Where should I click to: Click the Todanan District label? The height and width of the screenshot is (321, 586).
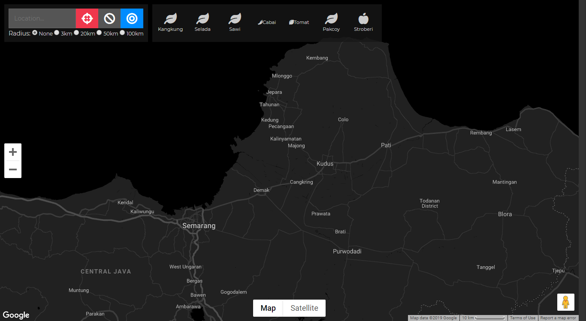(429, 203)
